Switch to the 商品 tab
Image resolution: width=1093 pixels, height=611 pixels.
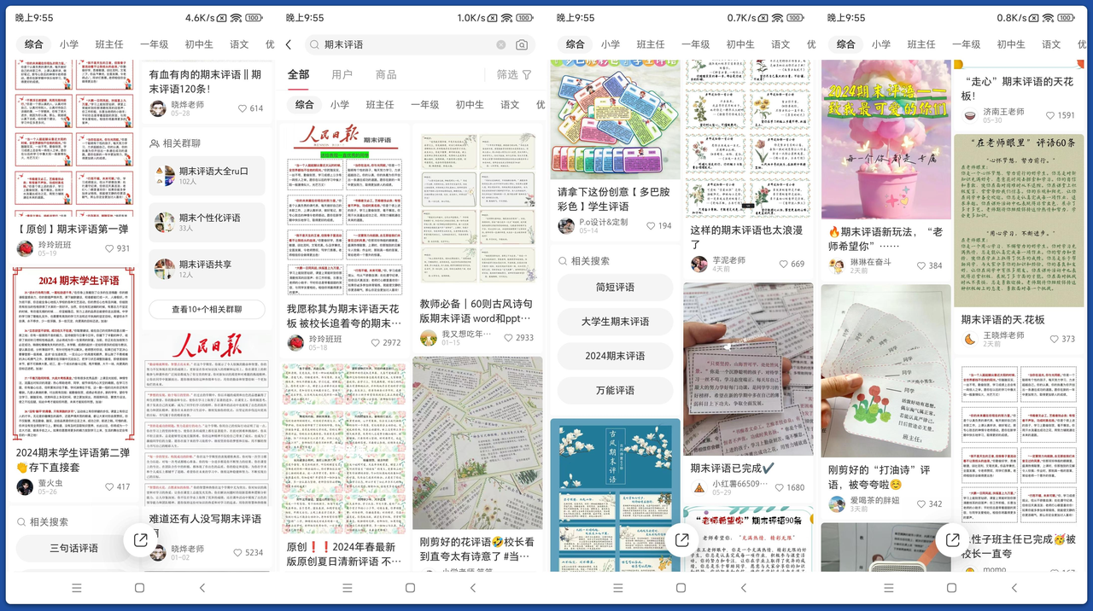(x=386, y=74)
